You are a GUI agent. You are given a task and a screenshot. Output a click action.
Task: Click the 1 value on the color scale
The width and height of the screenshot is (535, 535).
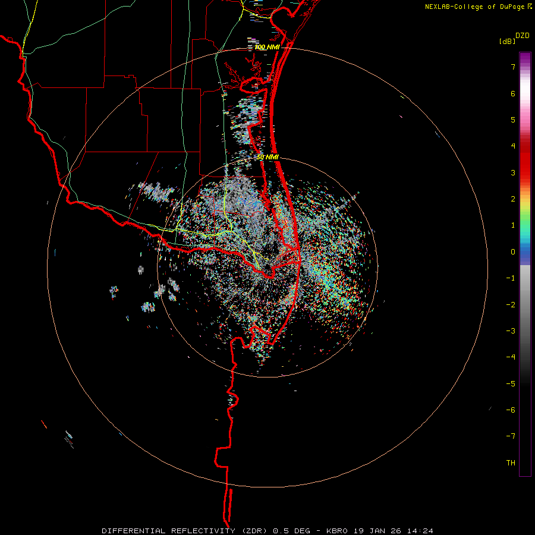point(513,225)
